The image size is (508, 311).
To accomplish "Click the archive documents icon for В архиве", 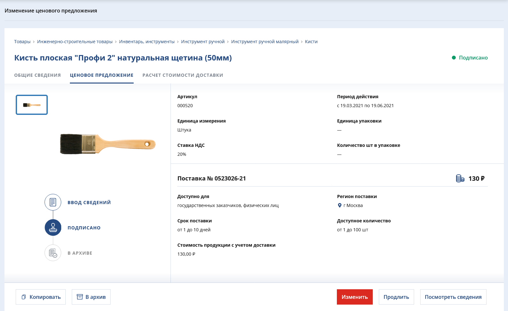I will point(53,253).
